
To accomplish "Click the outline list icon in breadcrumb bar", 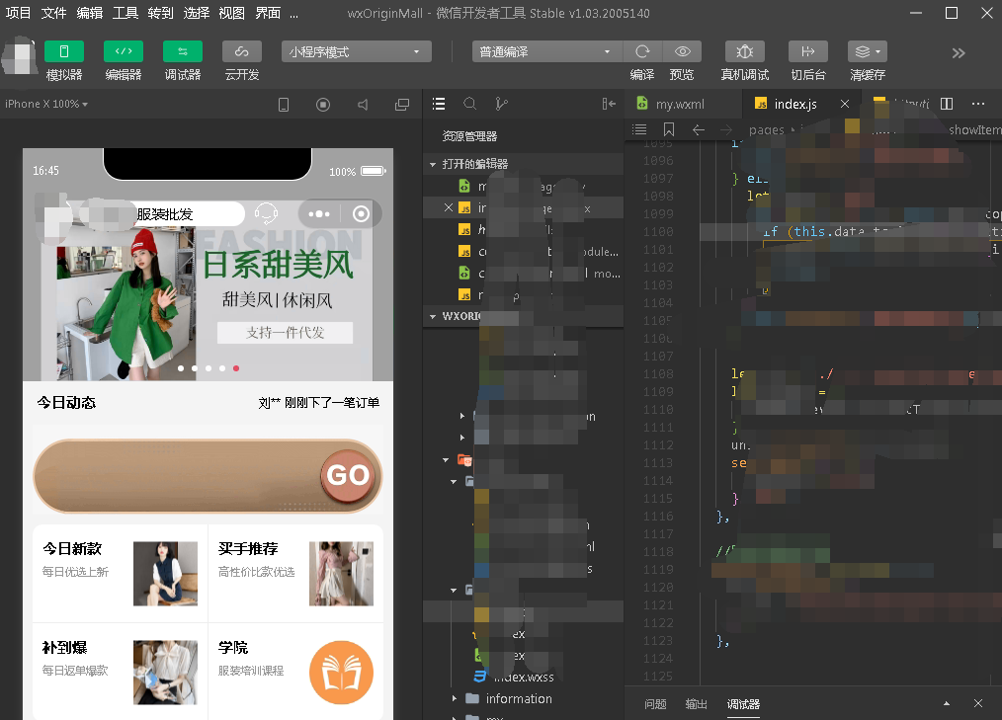I will pos(639,129).
